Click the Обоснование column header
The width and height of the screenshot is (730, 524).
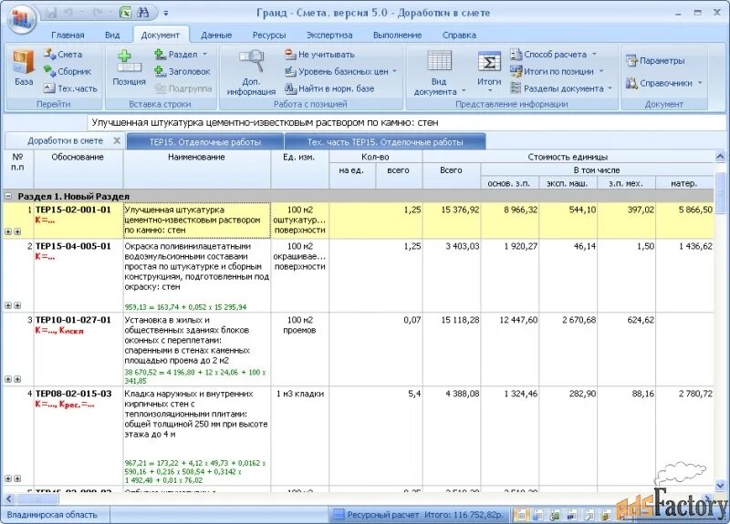click(x=78, y=169)
